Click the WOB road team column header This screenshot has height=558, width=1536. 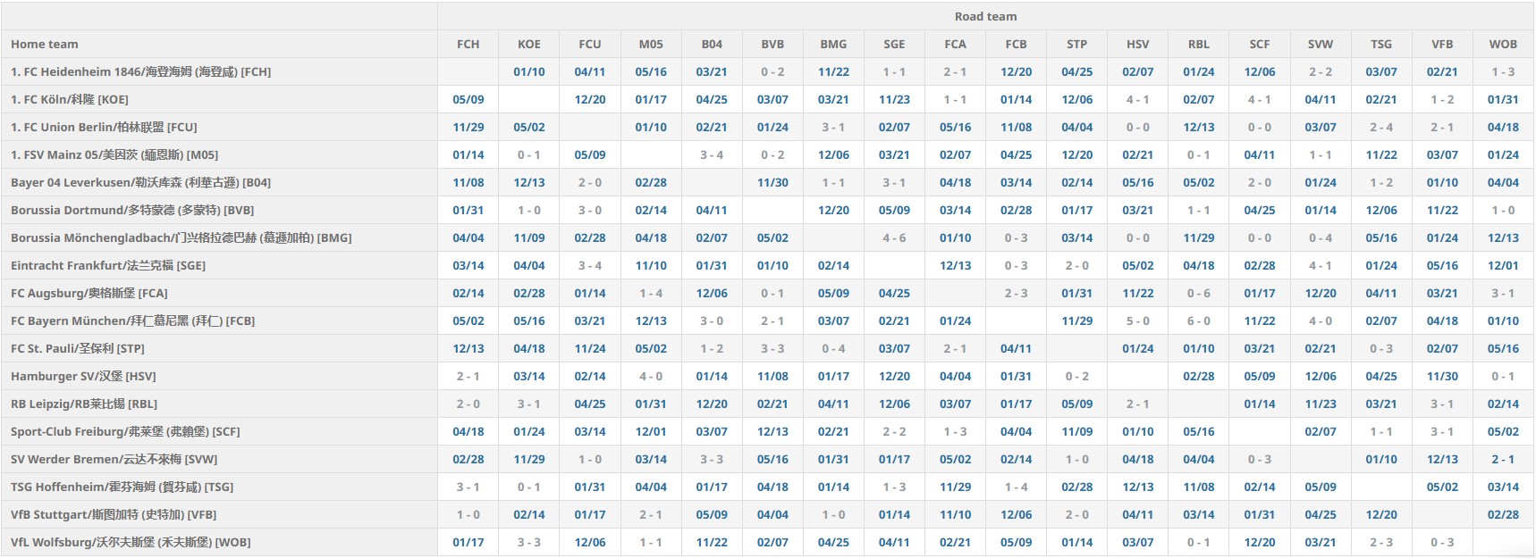coord(1503,44)
